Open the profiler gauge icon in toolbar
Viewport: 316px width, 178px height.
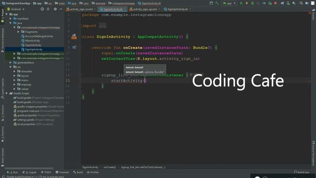[x=264, y=3]
